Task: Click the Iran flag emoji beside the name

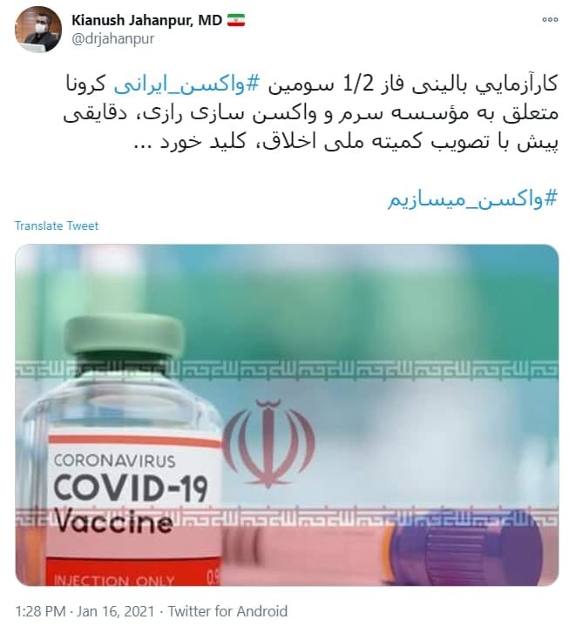Action: pyautogui.click(x=236, y=20)
